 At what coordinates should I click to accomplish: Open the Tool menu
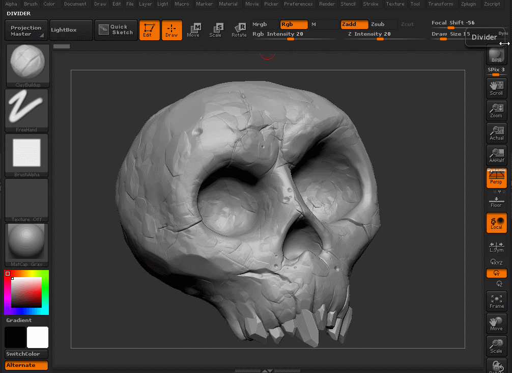pos(415,4)
